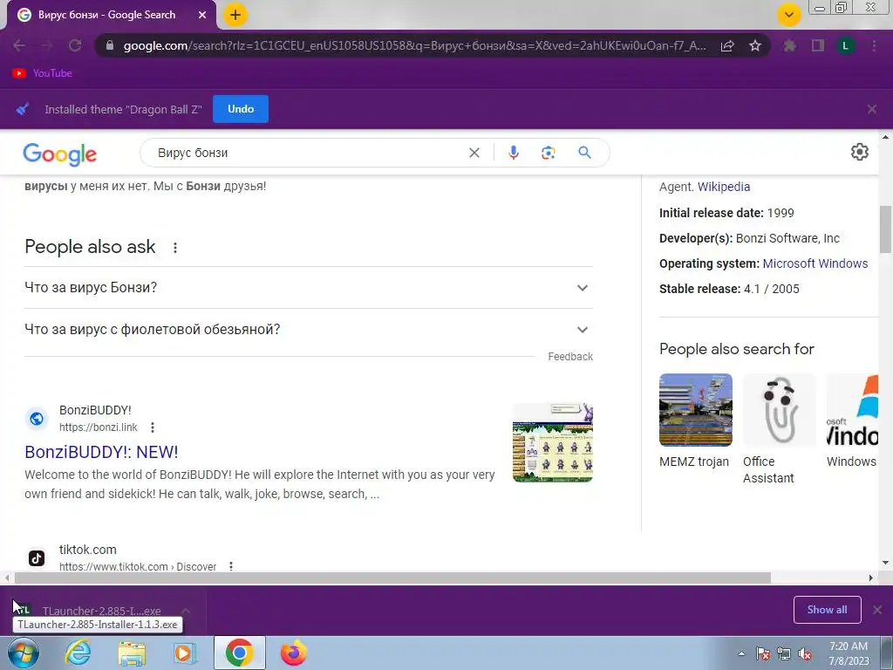The height and width of the screenshot is (670, 893).
Task: Go forward with the forward arrow
Action: point(47,45)
